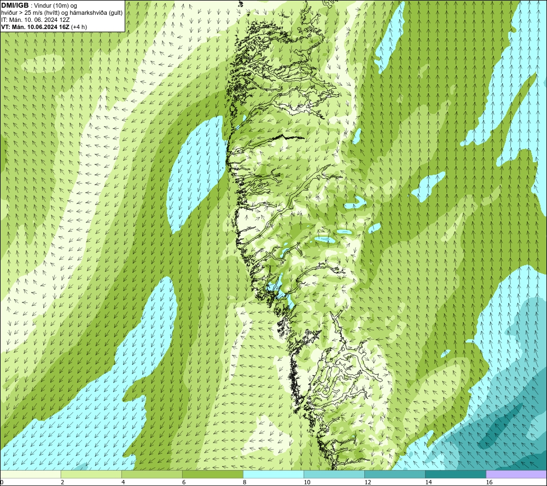This screenshot has height=486, width=547.
Task: Click the scale label '4'
Action: [123, 483]
